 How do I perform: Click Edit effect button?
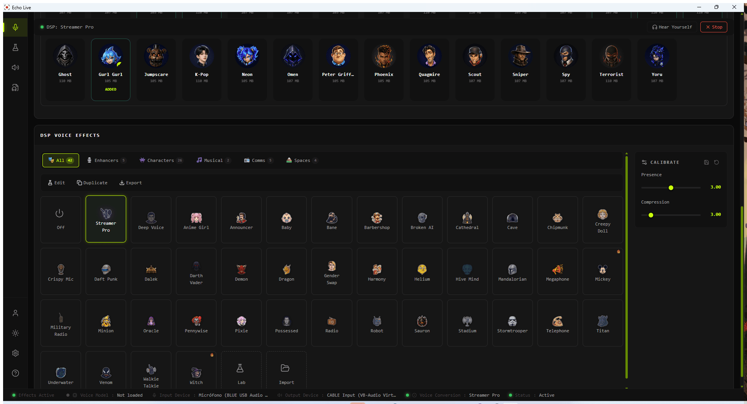click(56, 183)
